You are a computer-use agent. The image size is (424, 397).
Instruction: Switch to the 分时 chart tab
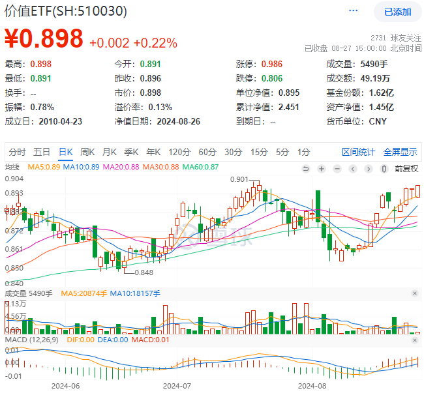click(17, 152)
